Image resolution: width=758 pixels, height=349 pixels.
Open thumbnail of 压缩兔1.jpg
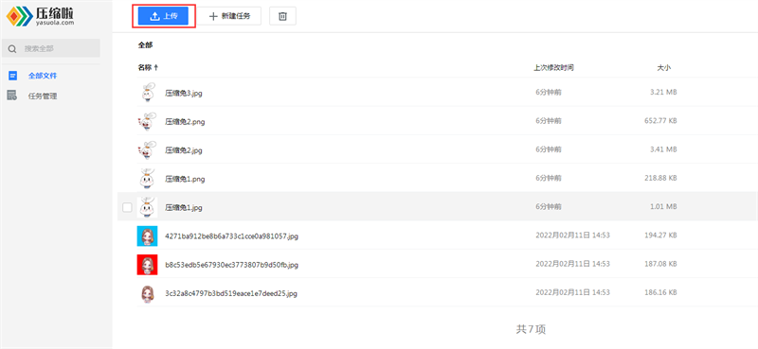tap(147, 207)
